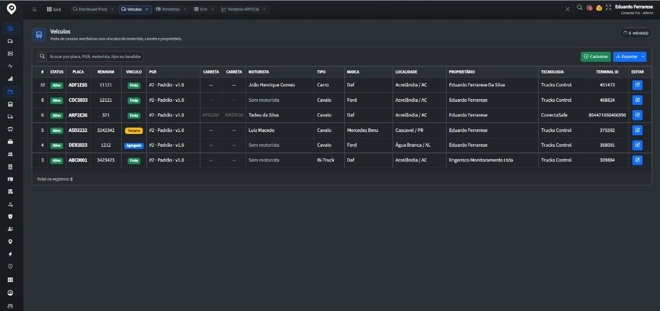The image size is (660, 311).
Task: Close the Motoristas tab
Action: point(184,9)
